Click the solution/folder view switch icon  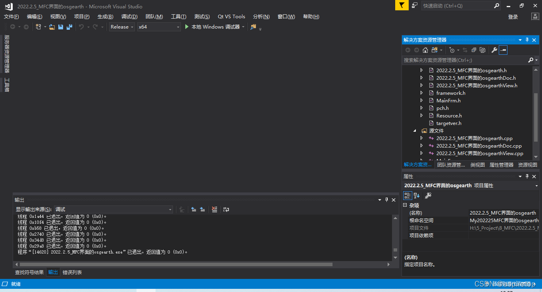coord(434,50)
